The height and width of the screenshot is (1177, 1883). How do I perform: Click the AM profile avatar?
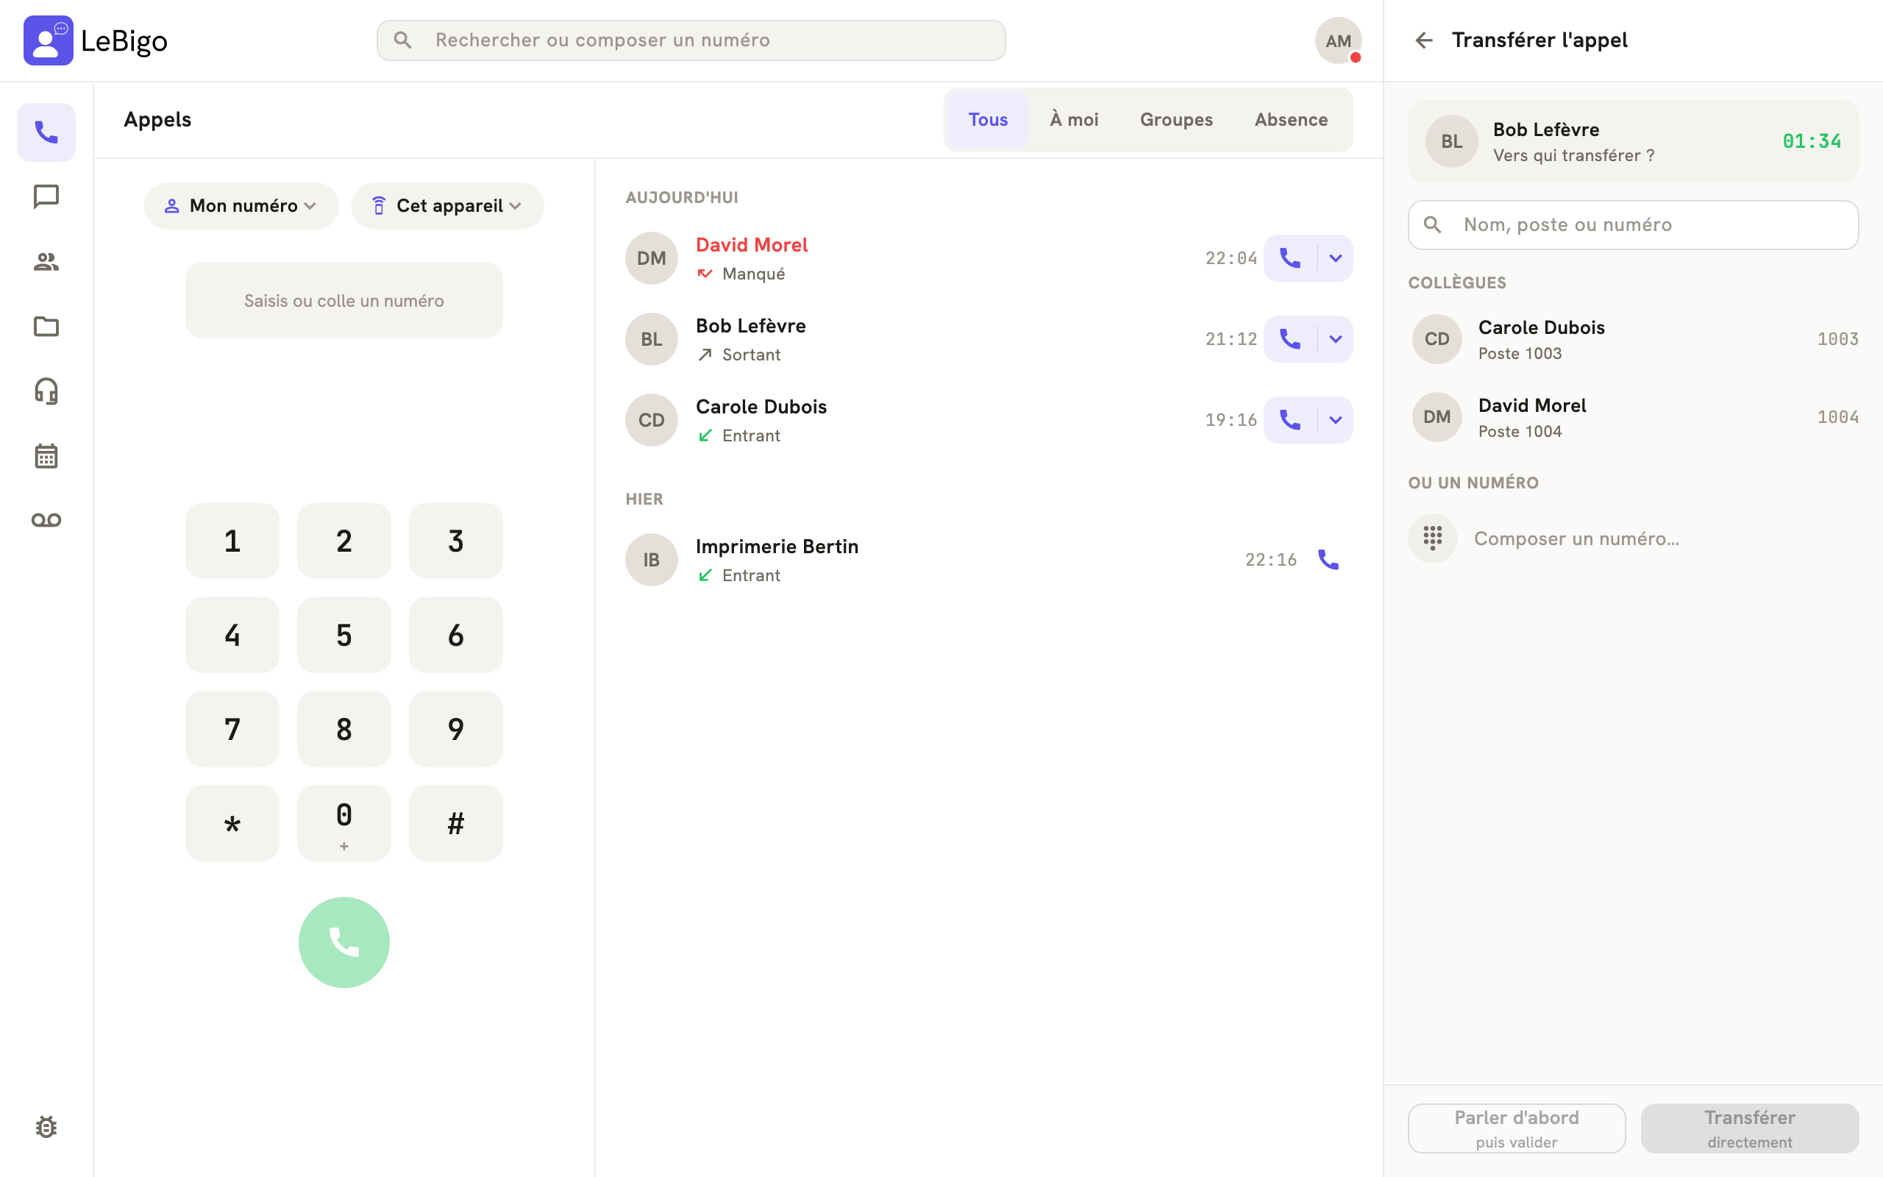tap(1339, 40)
